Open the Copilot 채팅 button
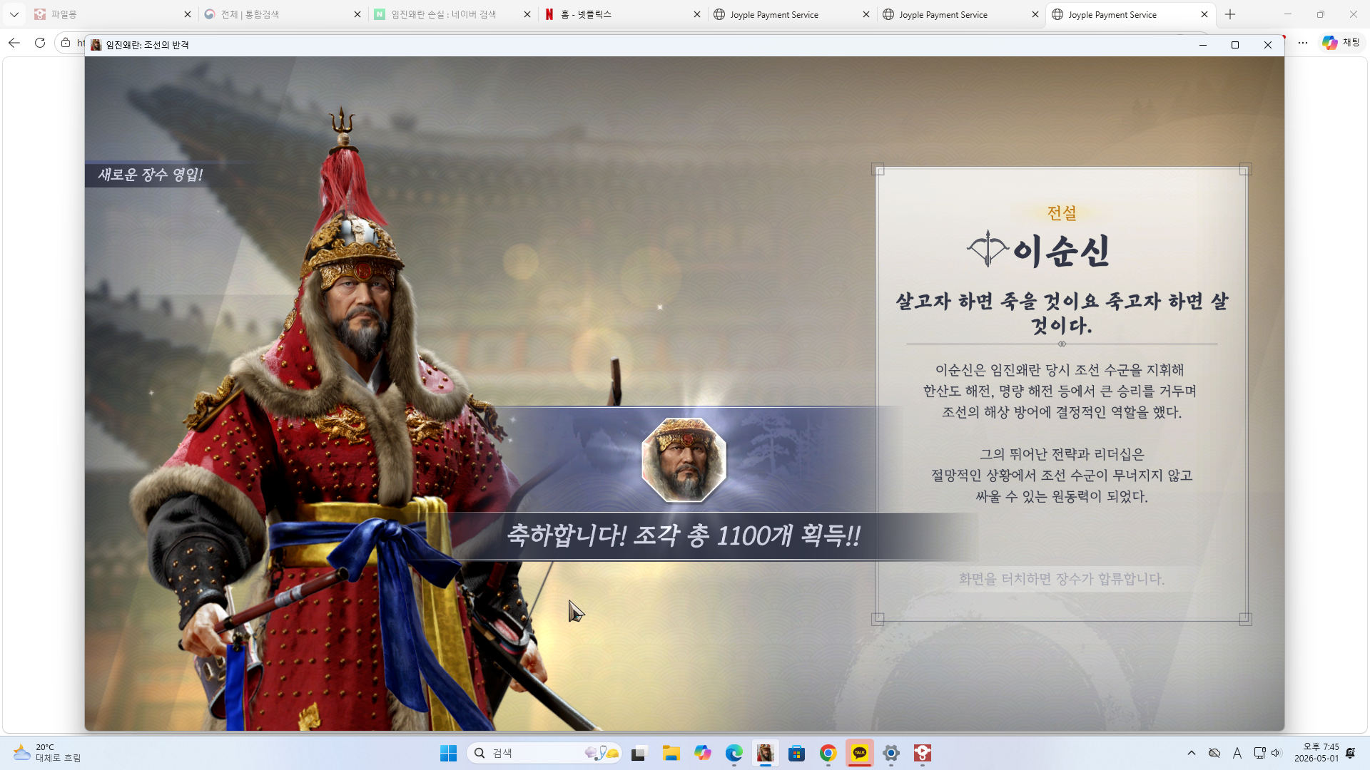This screenshot has height=770, width=1370. coord(1341,43)
